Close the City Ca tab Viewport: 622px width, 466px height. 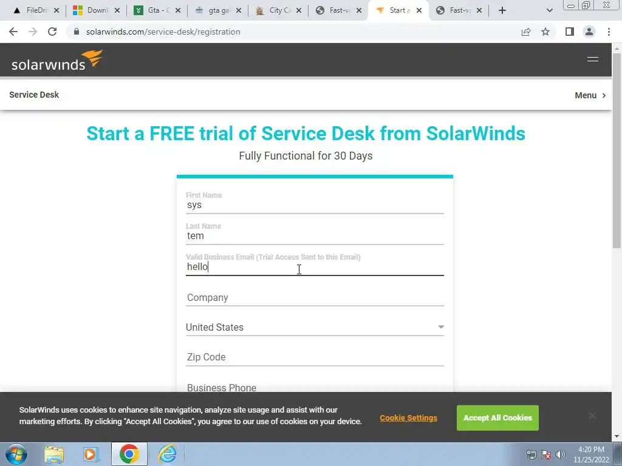coord(299,11)
